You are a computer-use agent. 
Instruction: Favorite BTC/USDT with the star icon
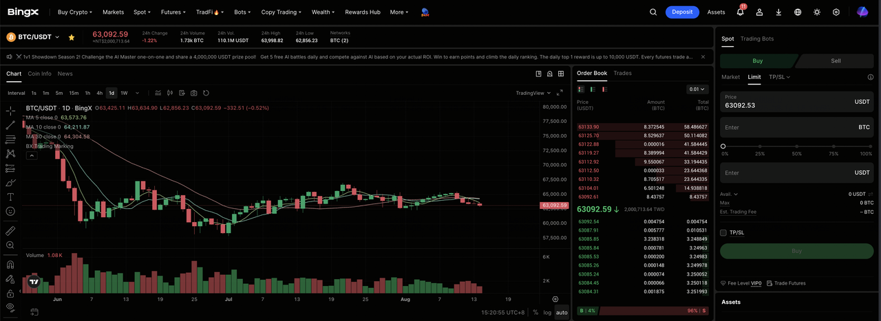point(72,37)
